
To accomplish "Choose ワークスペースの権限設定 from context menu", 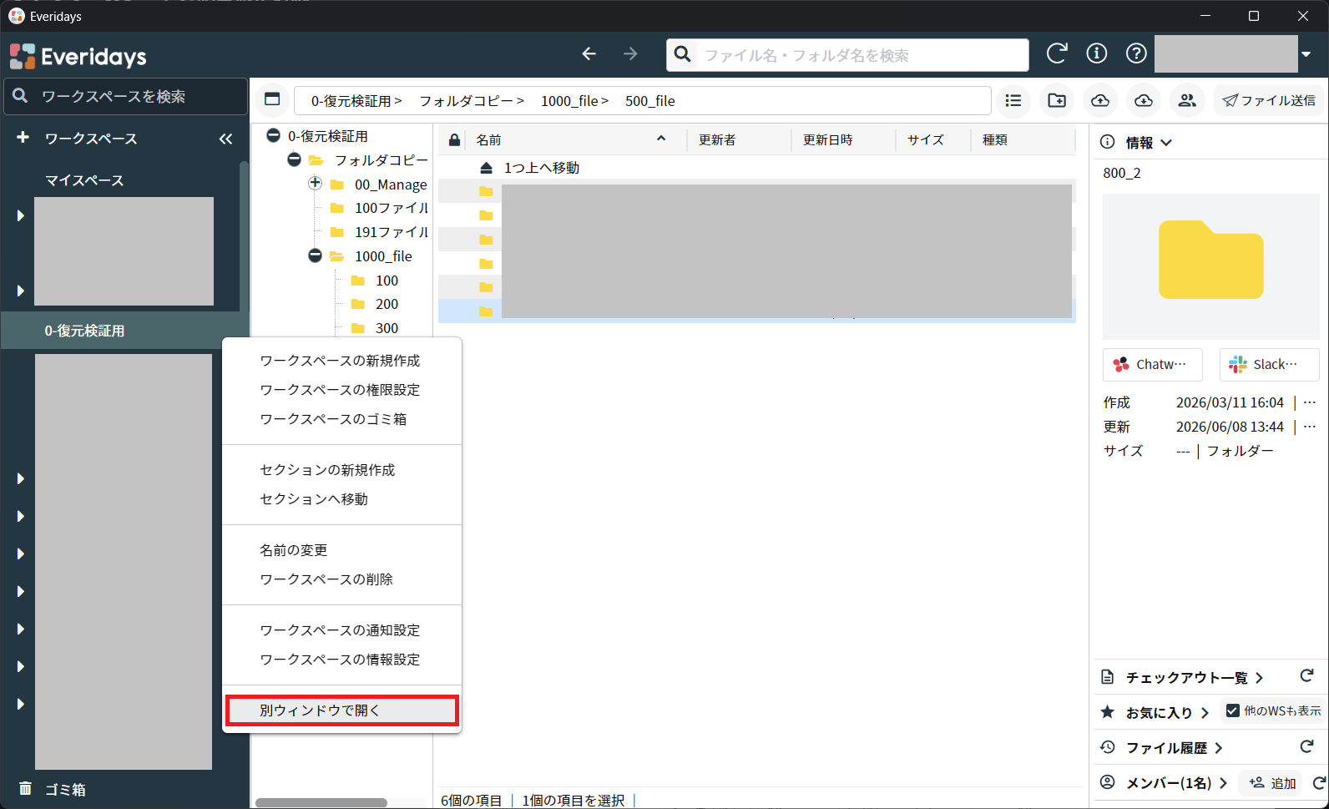I will (341, 390).
